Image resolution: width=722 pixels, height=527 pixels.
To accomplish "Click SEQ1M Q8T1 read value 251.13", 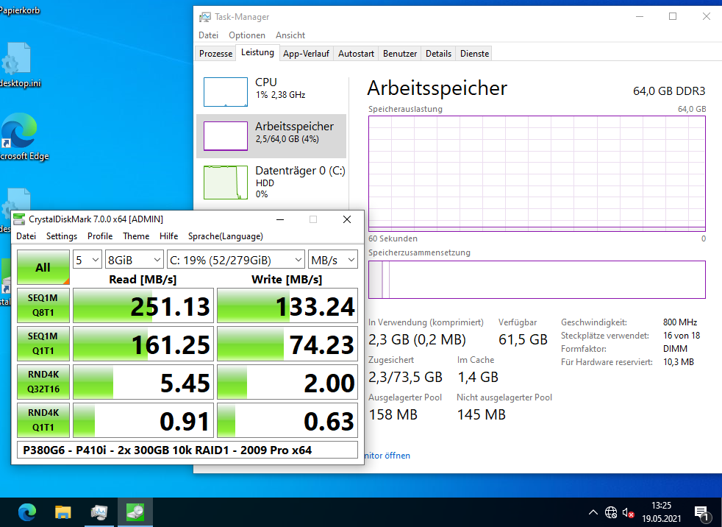I will click(x=143, y=305).
